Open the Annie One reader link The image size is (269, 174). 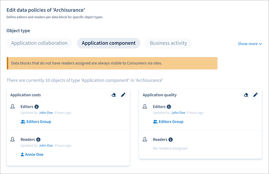[34, 154]
